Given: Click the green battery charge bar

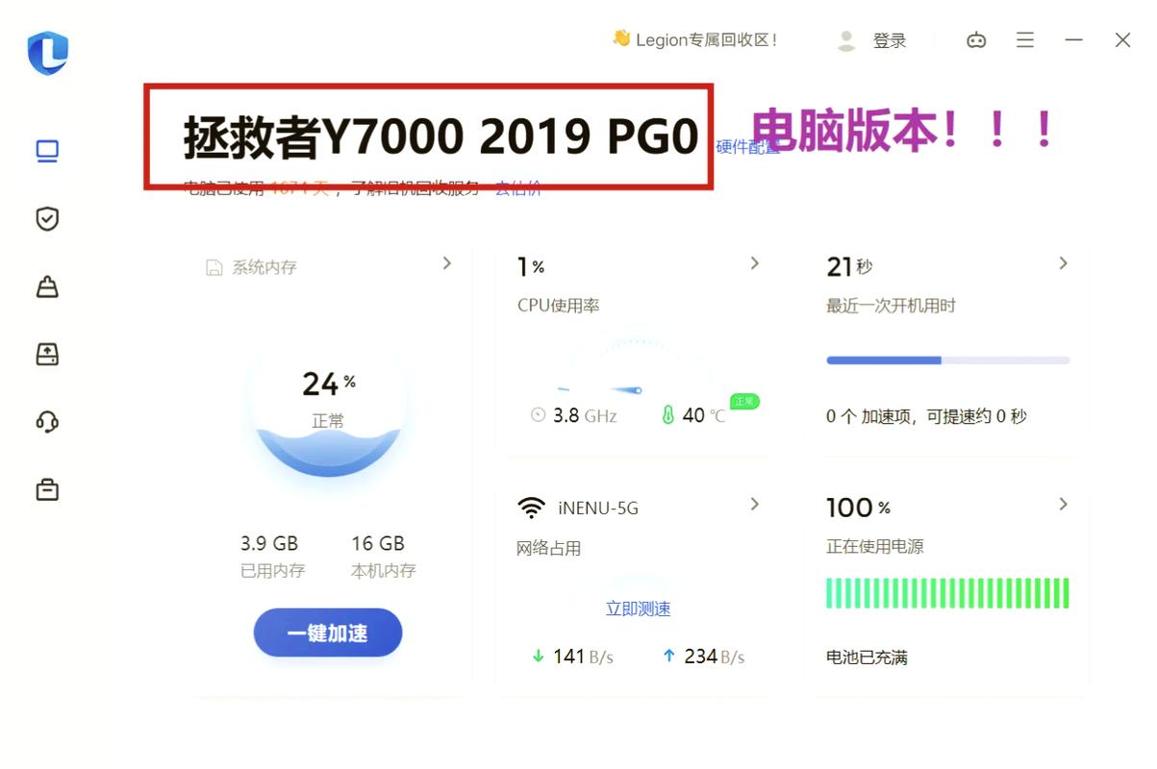Looking at the screenshot, I should tap(946, 593).
